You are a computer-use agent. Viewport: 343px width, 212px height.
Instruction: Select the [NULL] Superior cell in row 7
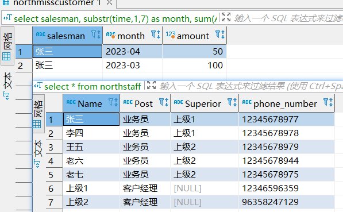pyautogui.click(x=205, y=202)
